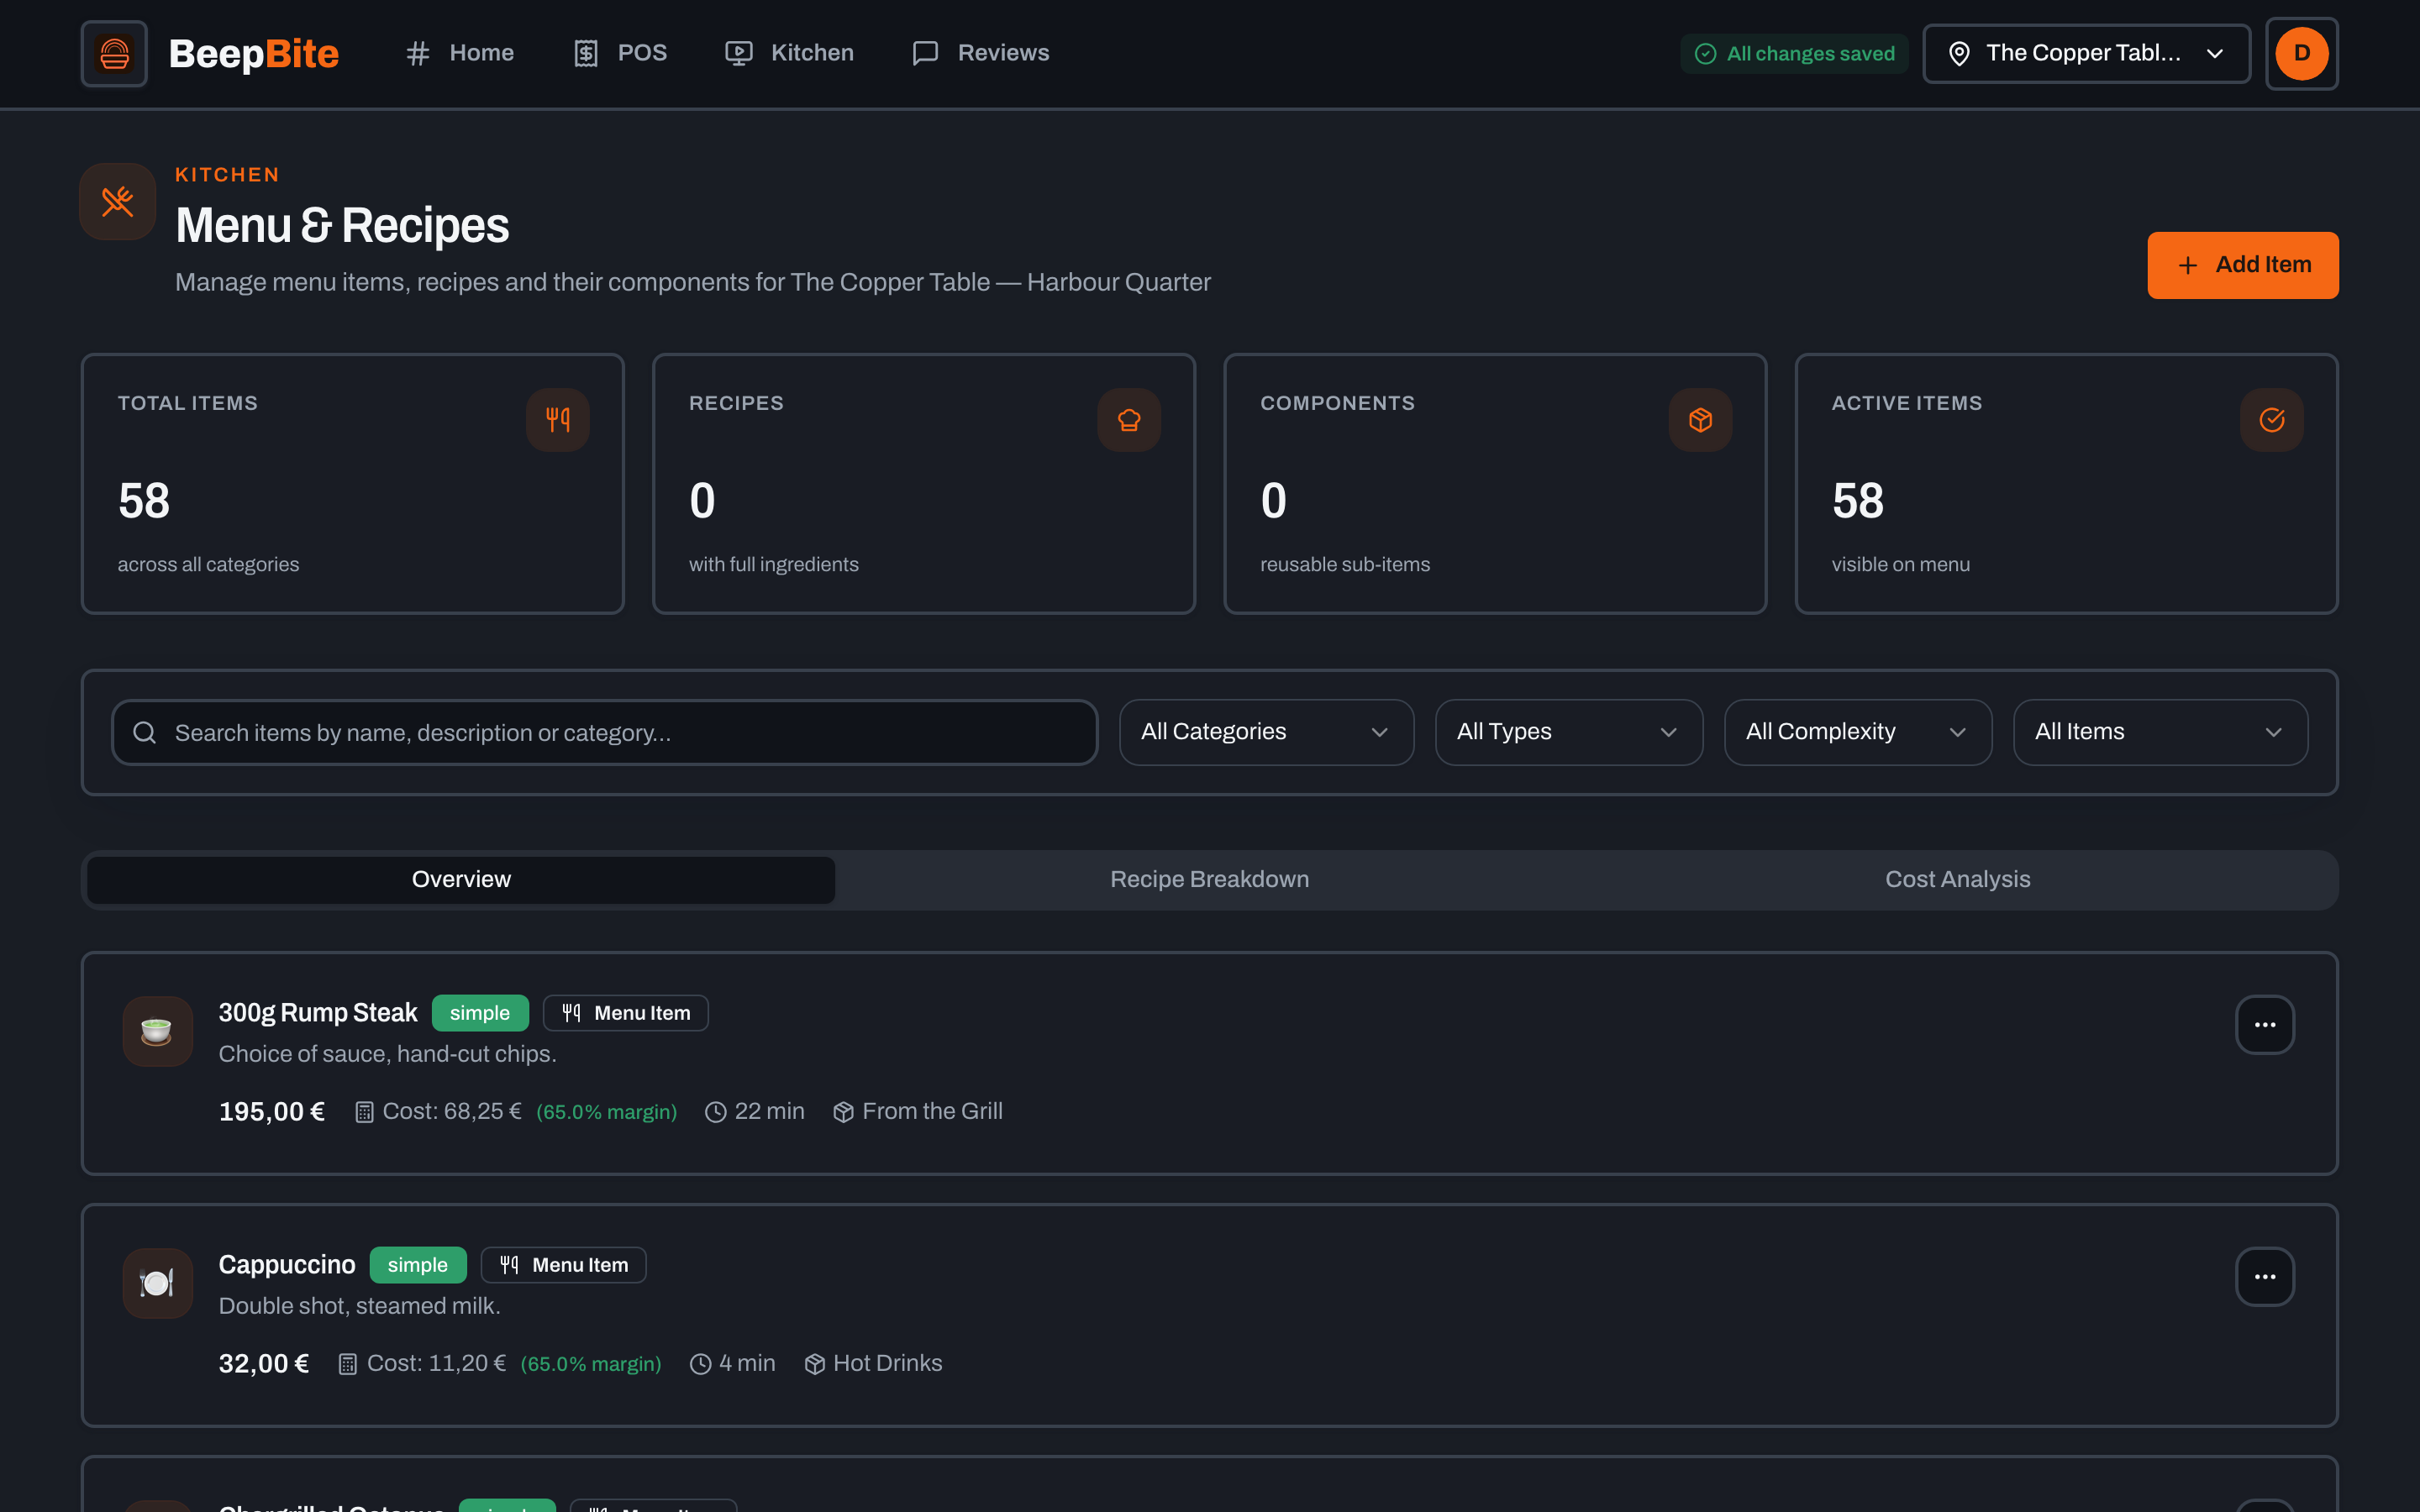Click the description Choice of sauce, hand-cut chips.
Image resolution: width=2420 pixels, height=1512 pixels.
[388, 1054]
